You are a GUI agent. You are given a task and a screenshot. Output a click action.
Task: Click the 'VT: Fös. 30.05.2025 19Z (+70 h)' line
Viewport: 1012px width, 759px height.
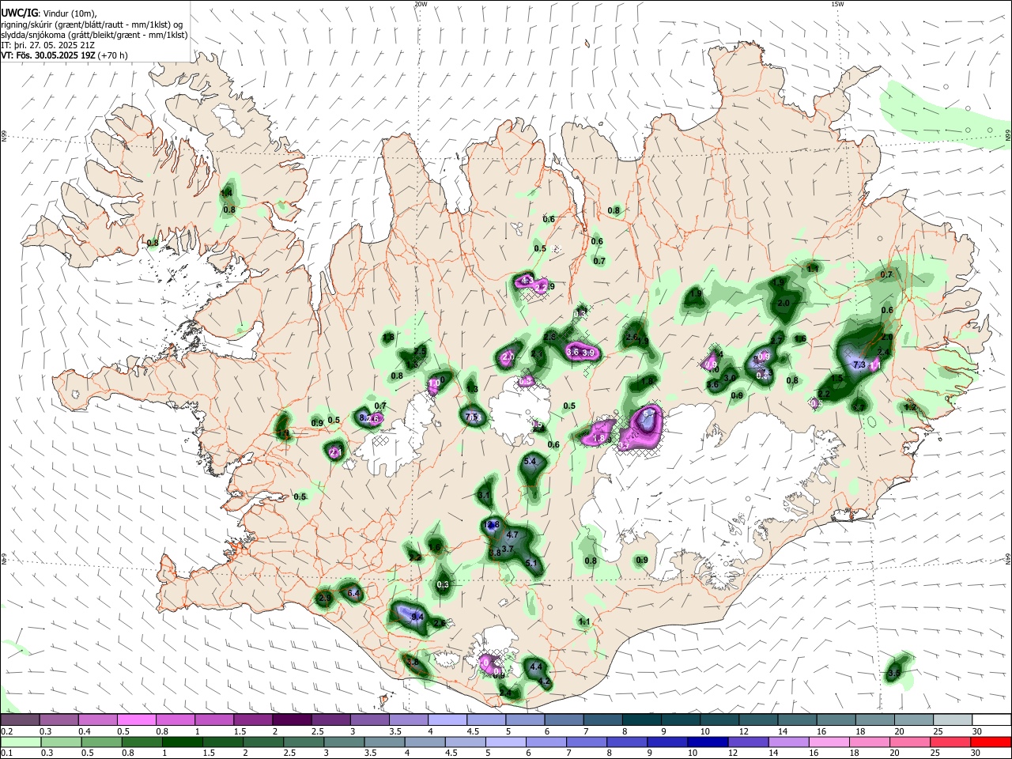pos(63,55)
